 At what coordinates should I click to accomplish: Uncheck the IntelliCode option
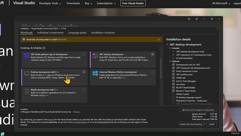point(173,78)
